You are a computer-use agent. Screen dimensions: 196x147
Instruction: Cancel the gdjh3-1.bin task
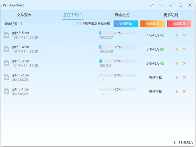[184, 91]
